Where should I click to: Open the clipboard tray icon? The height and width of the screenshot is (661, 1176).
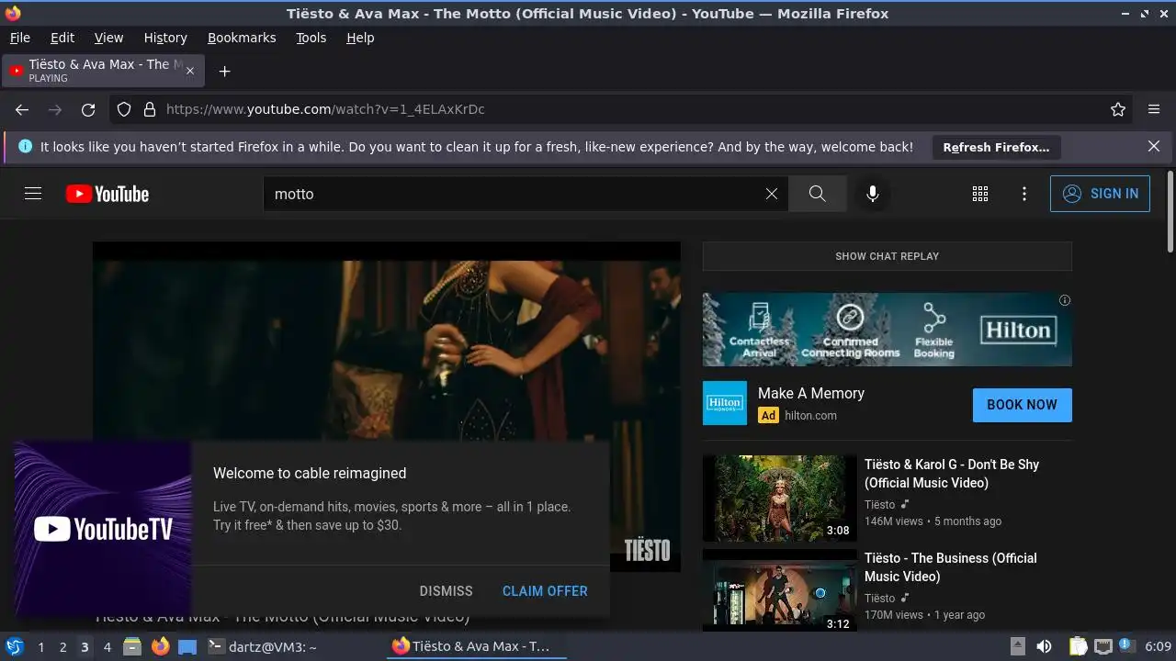(1078, 646)
